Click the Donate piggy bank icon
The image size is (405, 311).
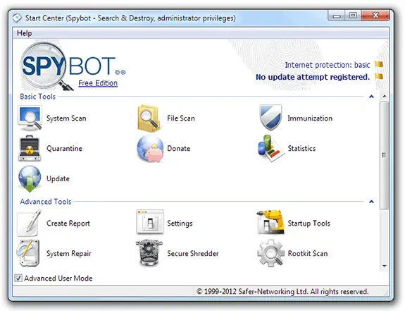(150, 149)
